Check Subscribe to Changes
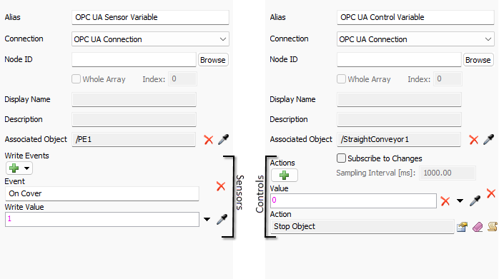Viewport: 499px width, 279px height. click(341, 158)
